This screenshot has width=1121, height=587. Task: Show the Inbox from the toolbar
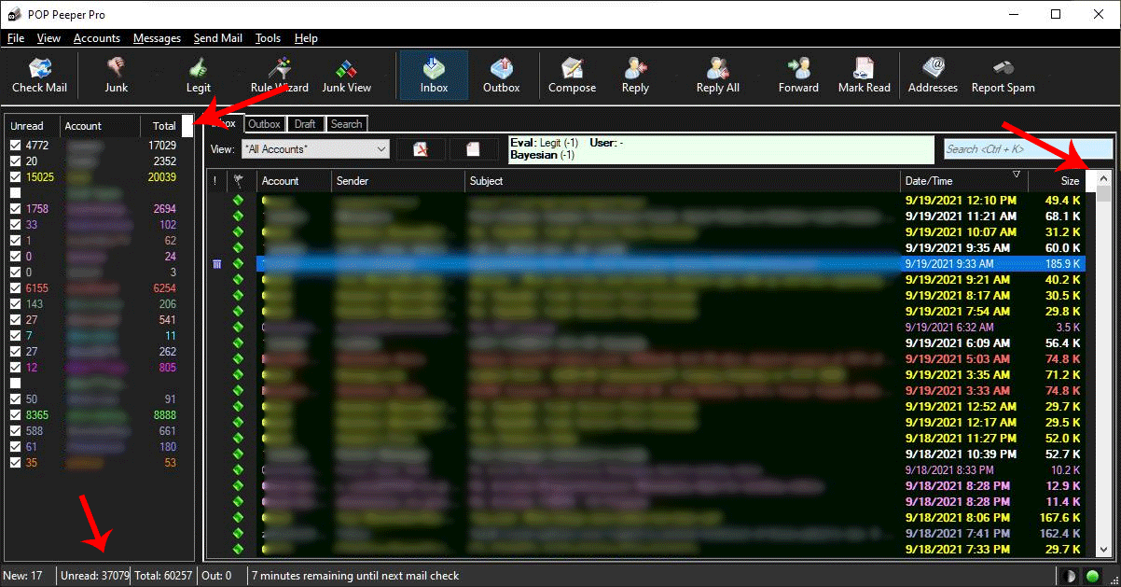tap(434, 76)
